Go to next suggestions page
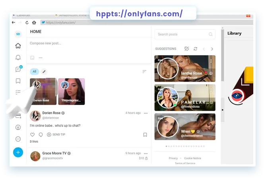The image size is (264, 184). click(212, 49)
